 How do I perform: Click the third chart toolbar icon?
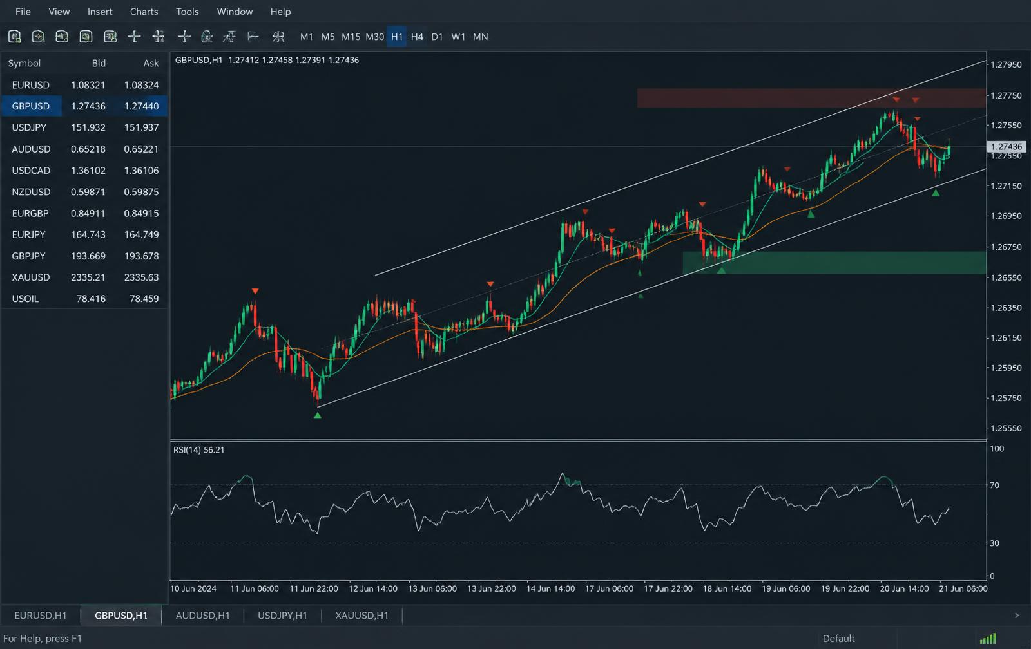pyautogui.click(x=62, y=37)
